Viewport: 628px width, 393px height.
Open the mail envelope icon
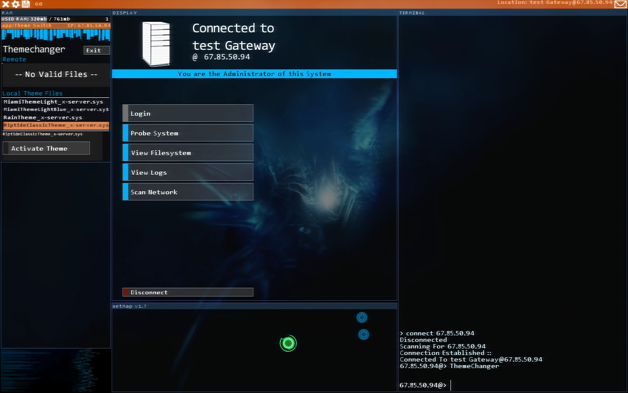click(x=621, y=4)
